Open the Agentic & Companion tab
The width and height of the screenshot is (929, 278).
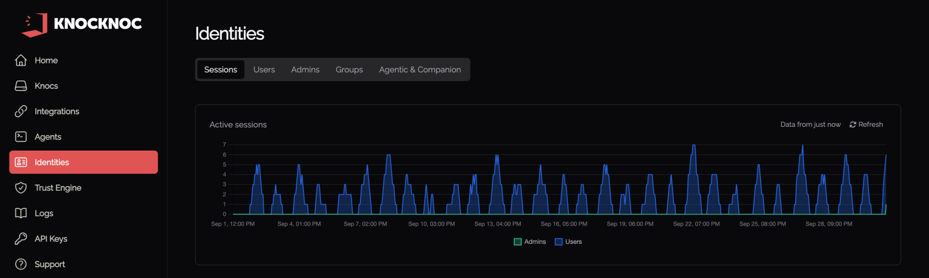point(420,69)
